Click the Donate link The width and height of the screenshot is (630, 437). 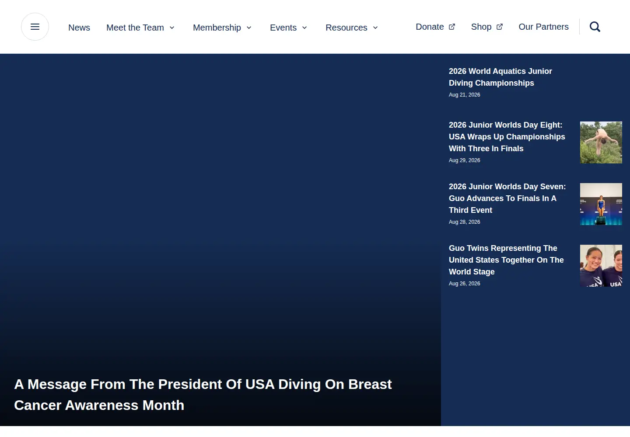point(430,27)
